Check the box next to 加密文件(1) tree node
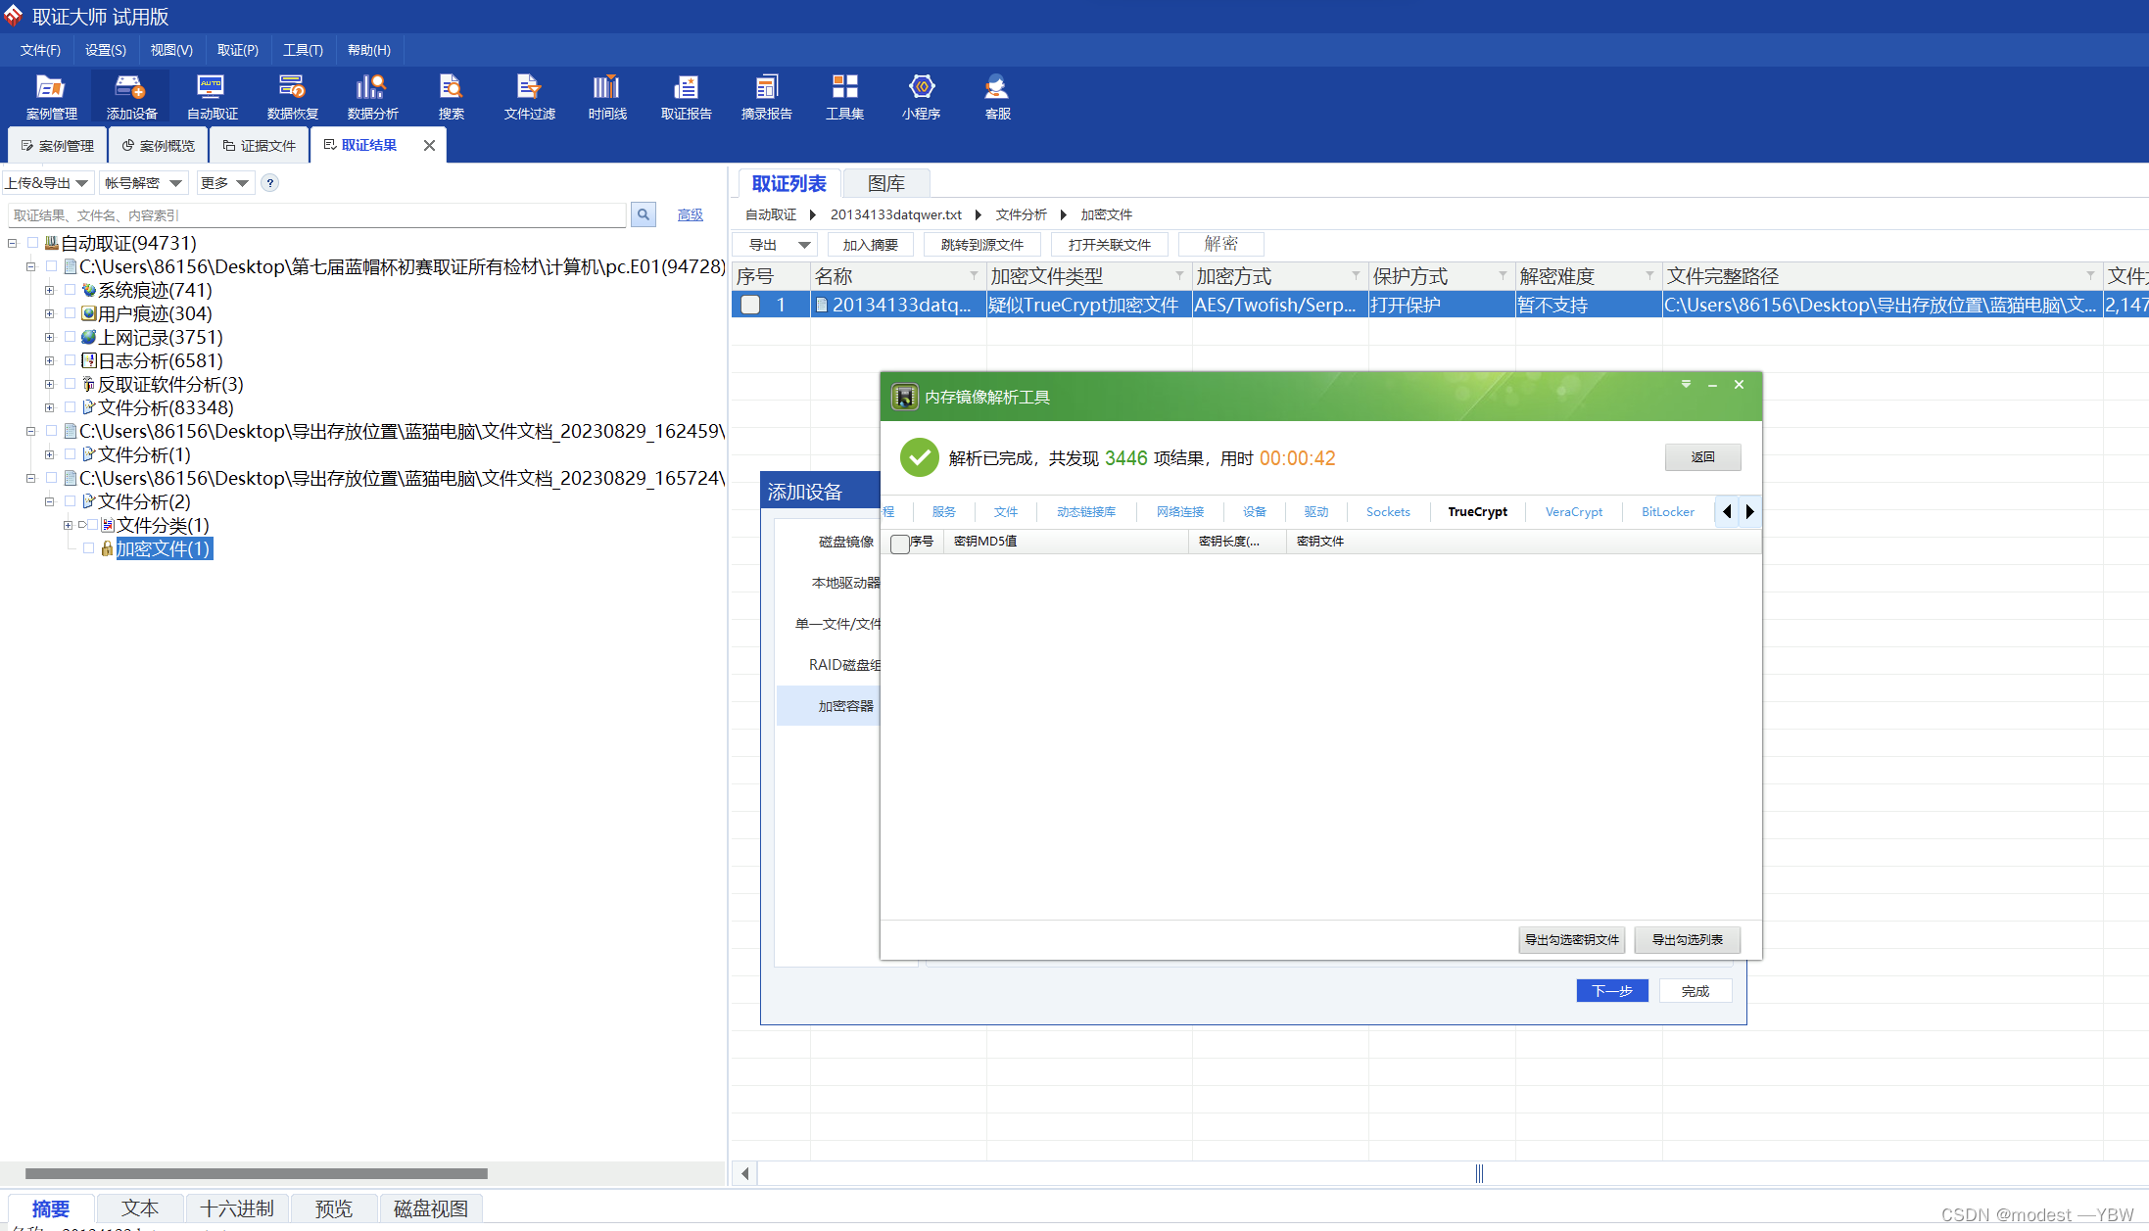2149x1231 pixels. coord(89,548)
